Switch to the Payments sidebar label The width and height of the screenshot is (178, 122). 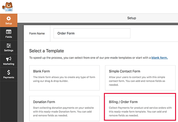pos(9,77)
